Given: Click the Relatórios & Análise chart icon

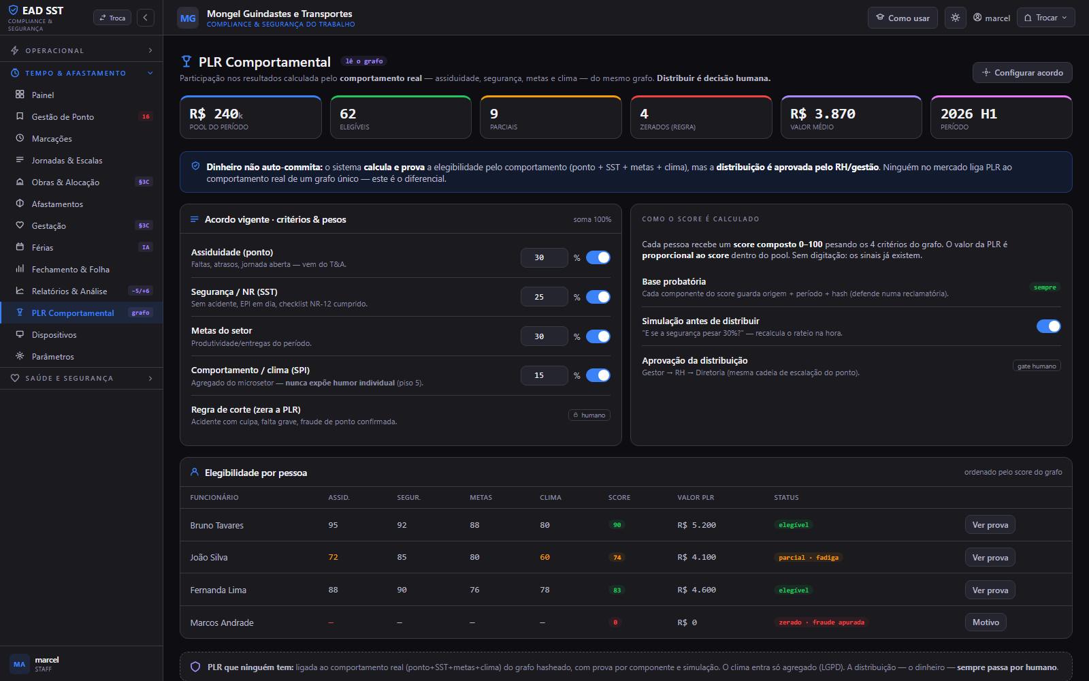Looking at the screenshot, I should pyautogui.click(x=20, y=291).
